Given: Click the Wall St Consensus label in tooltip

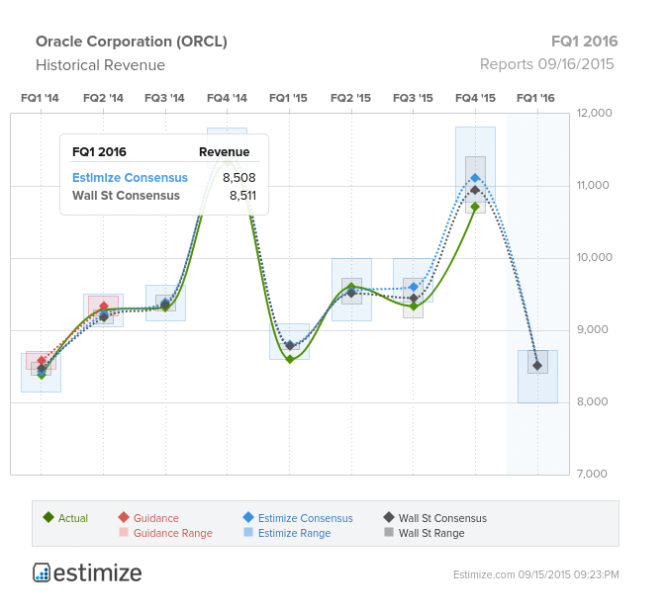Looking at the screenshot, I should [126, 196].
